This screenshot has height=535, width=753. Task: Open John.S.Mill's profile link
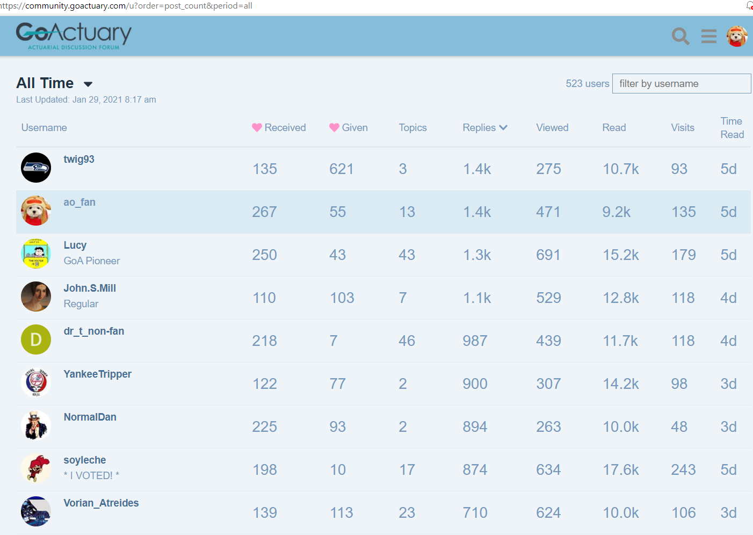[90, 288]
